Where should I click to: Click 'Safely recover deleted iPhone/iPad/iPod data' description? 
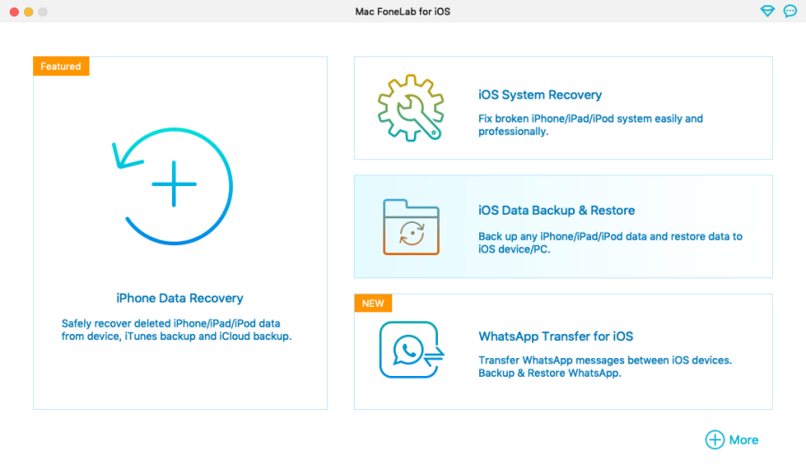tap(176, 329)
